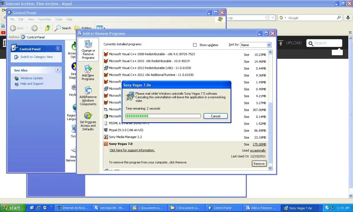Open the Edit menu in Control Panel
The width and height of the screenshot is (353, 212).
click(x=21, y=19)
